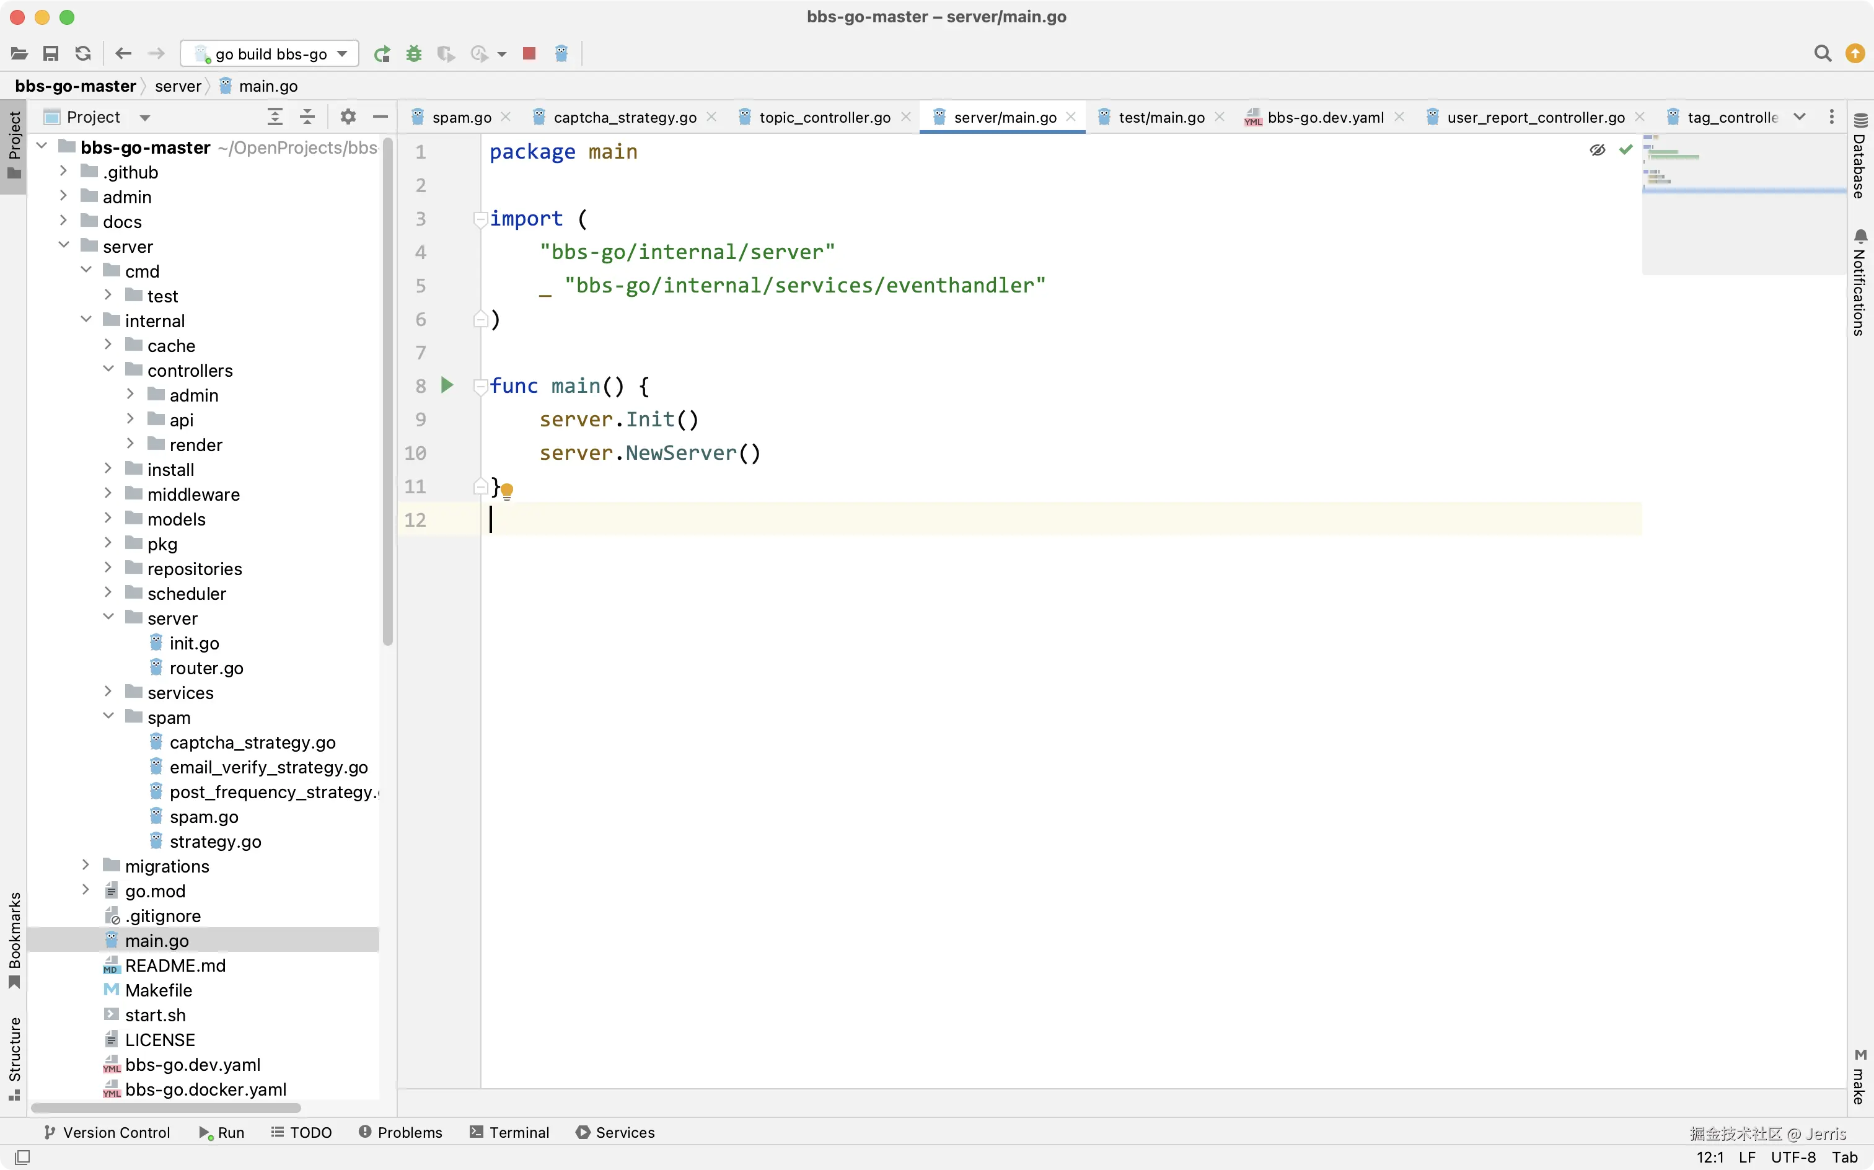Viewport: 1874px width, 1170px height.
Task: Click the green Run gutter arrow on line 8
Action: [x=446, y=385]
